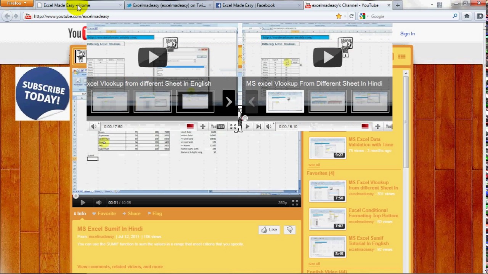488x274 pixels.
Task: Mute the 6:10 overlay video
Action: click(x=269, y=127)
